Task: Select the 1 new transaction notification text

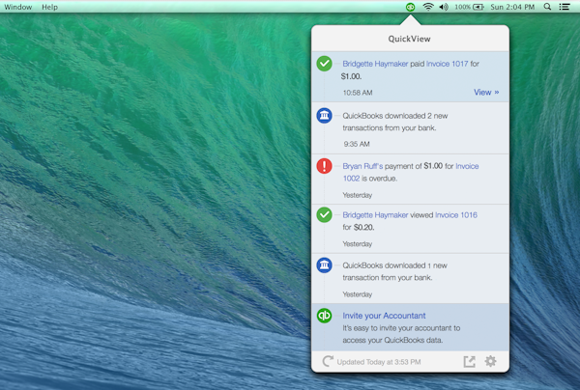Action: pyautogui.click(x=394, y=271)
